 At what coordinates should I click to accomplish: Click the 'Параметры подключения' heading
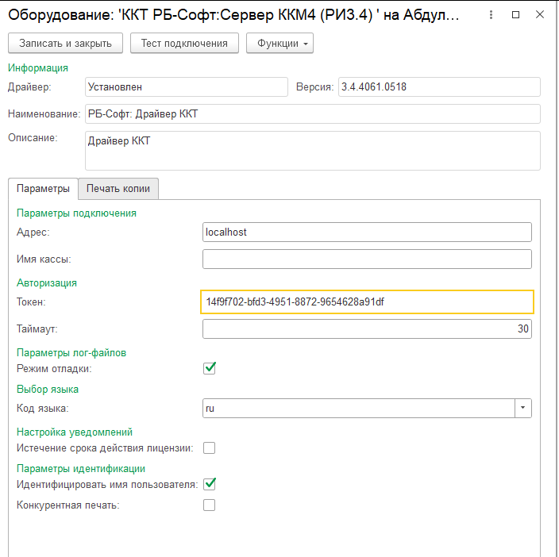coord(77,213)
